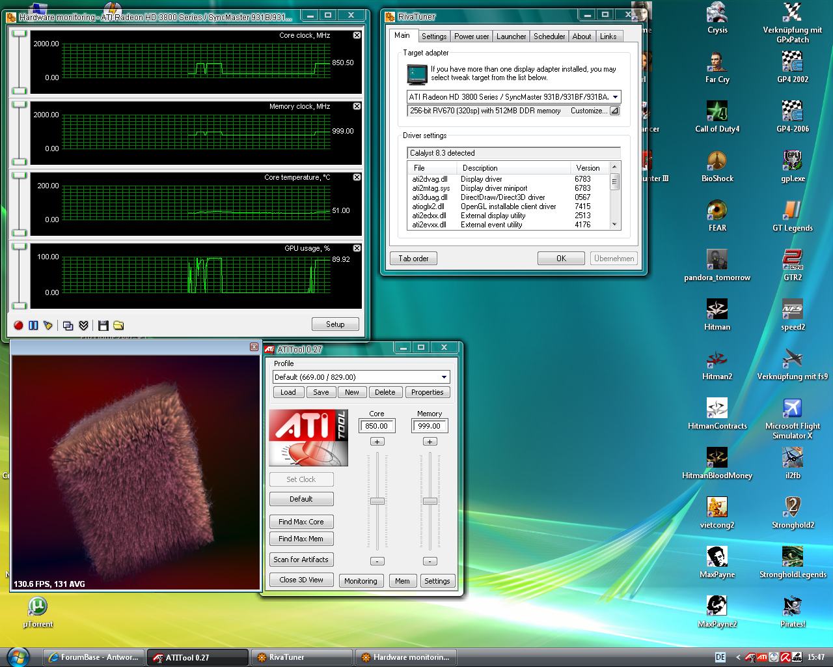Click the double down chevron icon

click(x=83, y=325)
